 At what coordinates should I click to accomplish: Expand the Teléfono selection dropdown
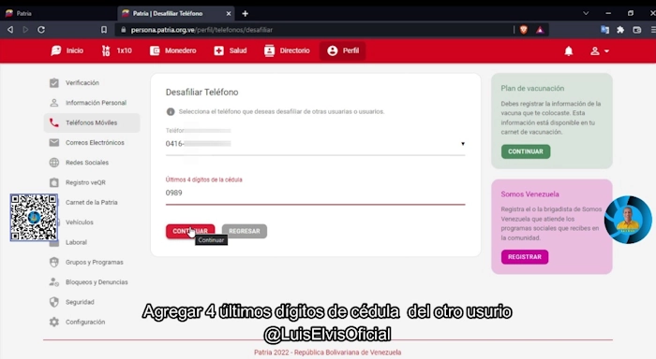click(315, 144)
